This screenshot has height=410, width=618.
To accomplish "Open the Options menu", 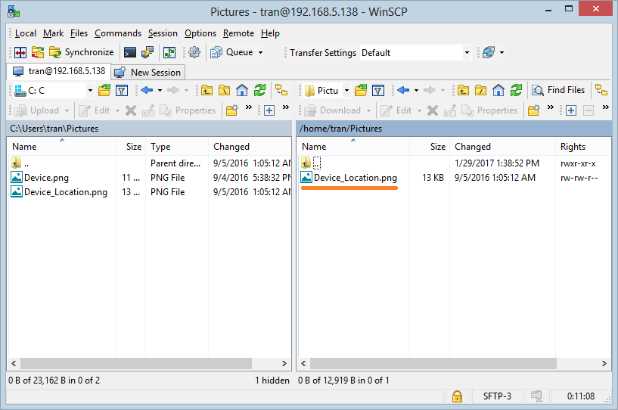I will pos(200,33).
